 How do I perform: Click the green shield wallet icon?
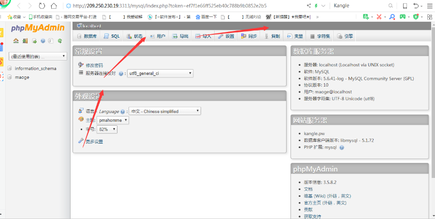(416, 17)
